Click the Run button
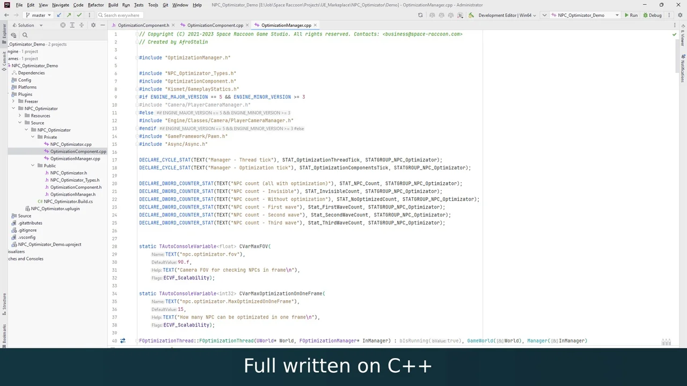Viewport: 687px width, 386px height. point(631,15)
